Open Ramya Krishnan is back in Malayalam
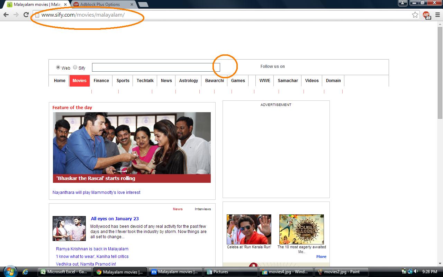This screenshot has height=277, width=443. (92, 249)
